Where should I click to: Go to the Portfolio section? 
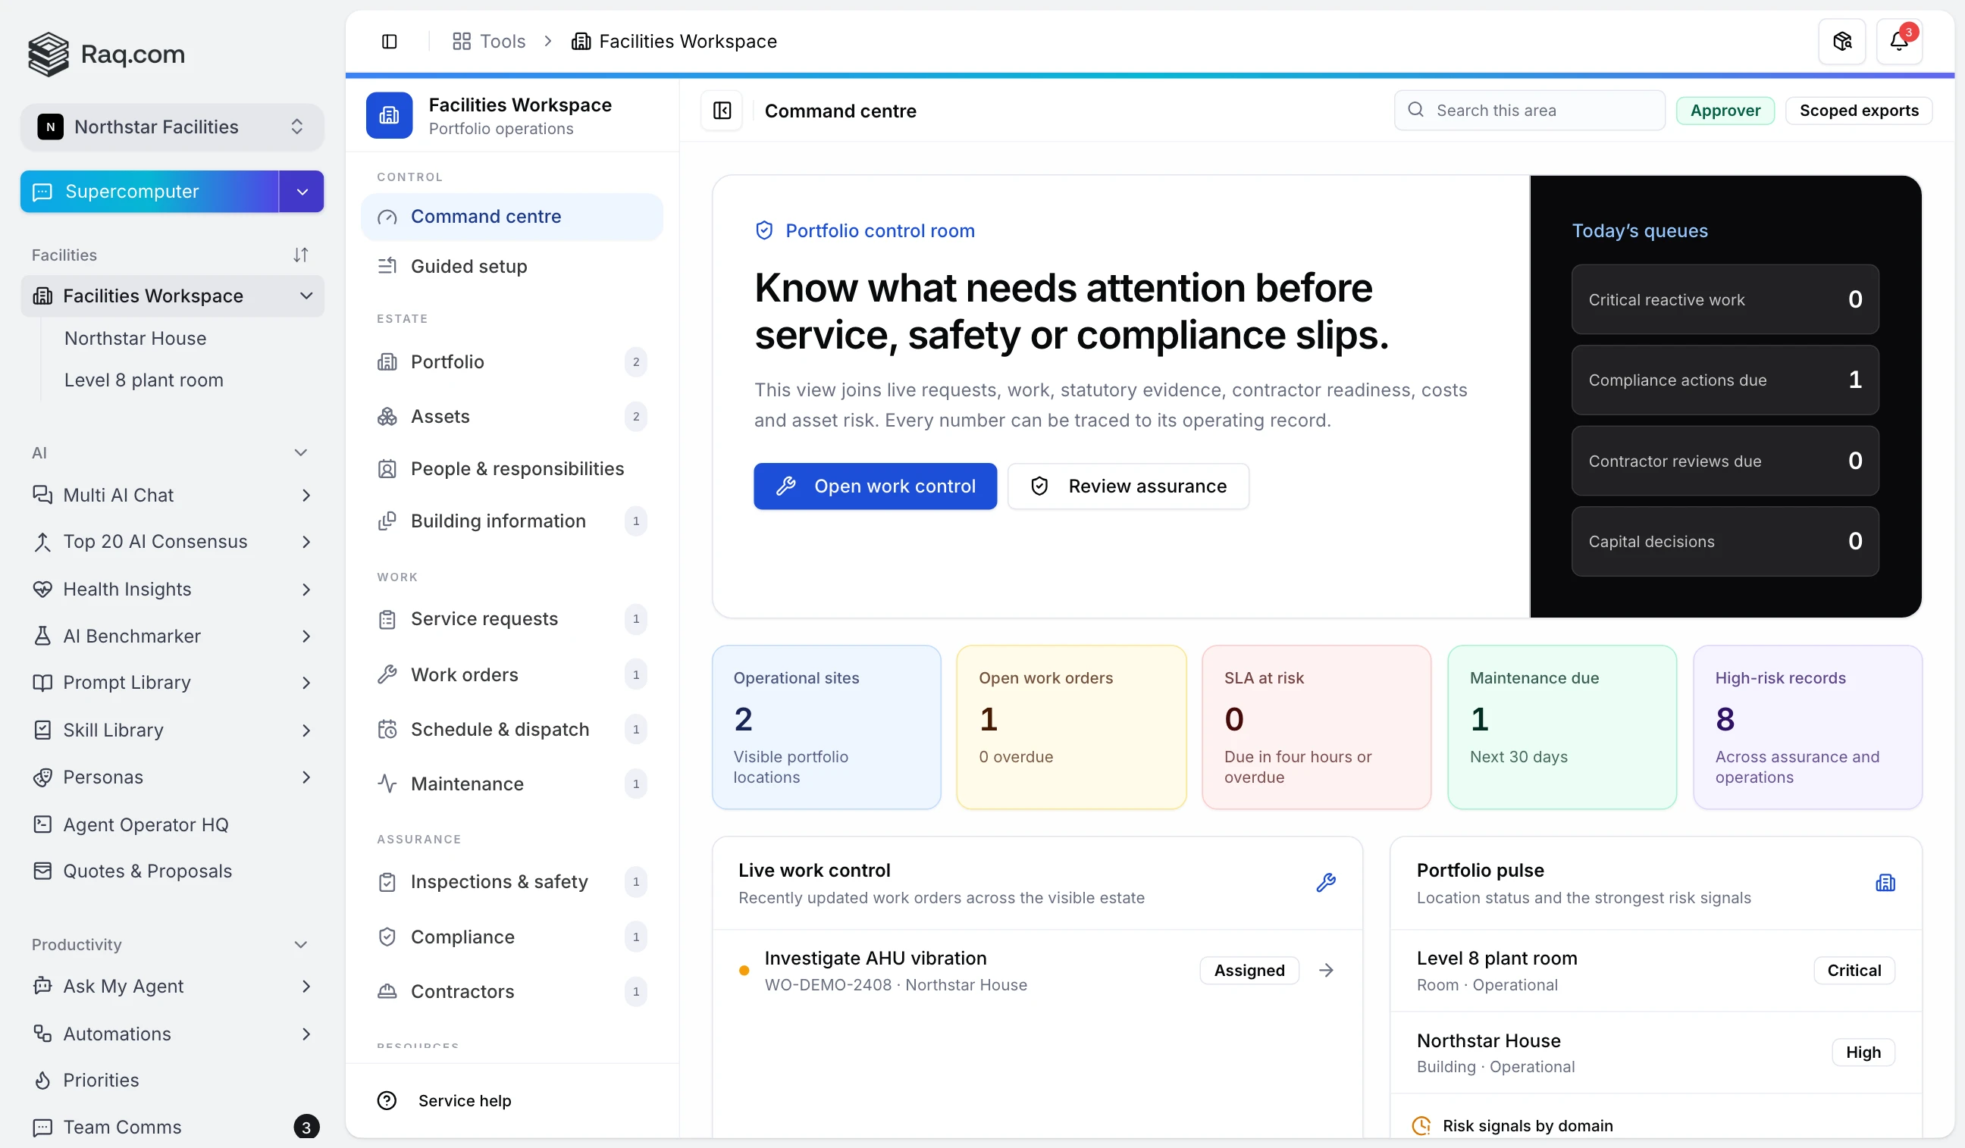(512, 361)
